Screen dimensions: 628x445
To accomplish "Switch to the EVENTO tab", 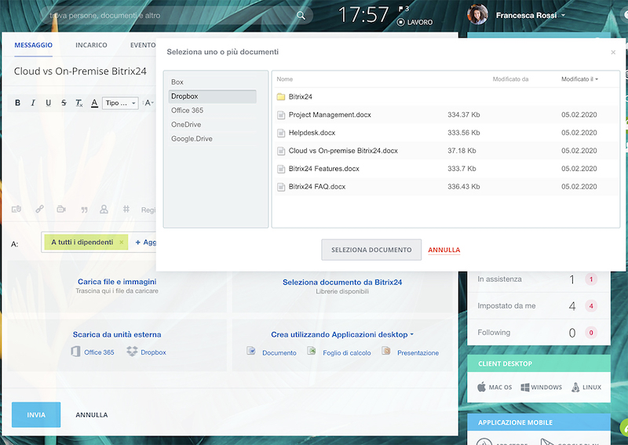I will [x=143, y=46].
